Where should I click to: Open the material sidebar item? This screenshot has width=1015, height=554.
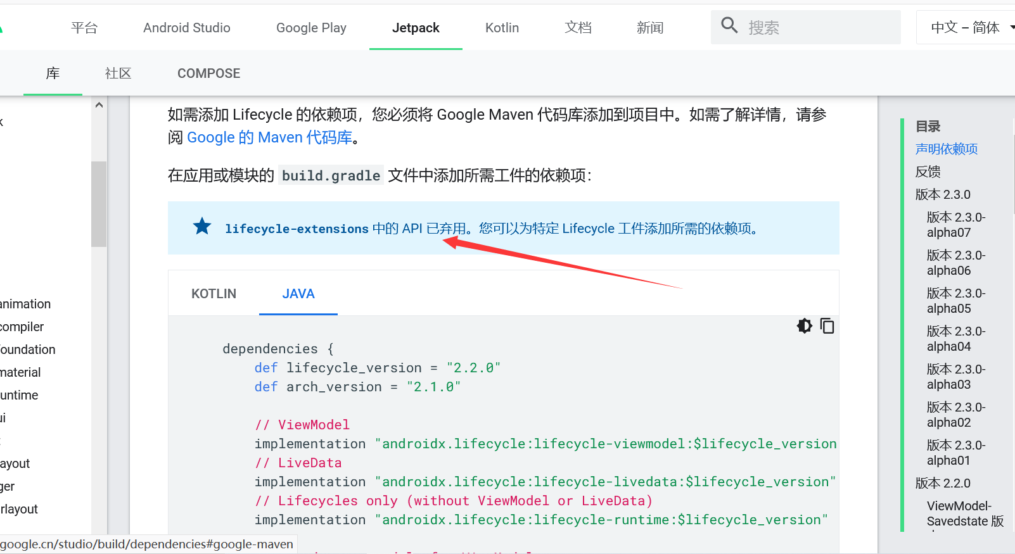pyautogui.click(x=20, y=372)
